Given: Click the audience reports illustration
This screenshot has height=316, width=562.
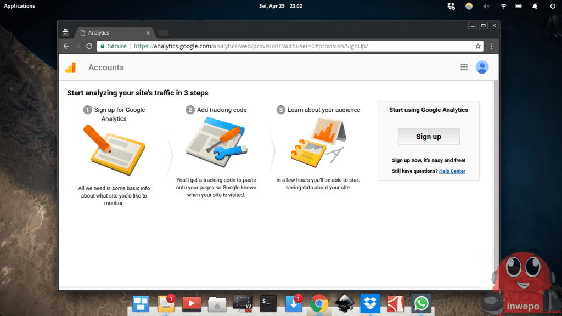Looking at the screenshot, I should coord(318,143).
